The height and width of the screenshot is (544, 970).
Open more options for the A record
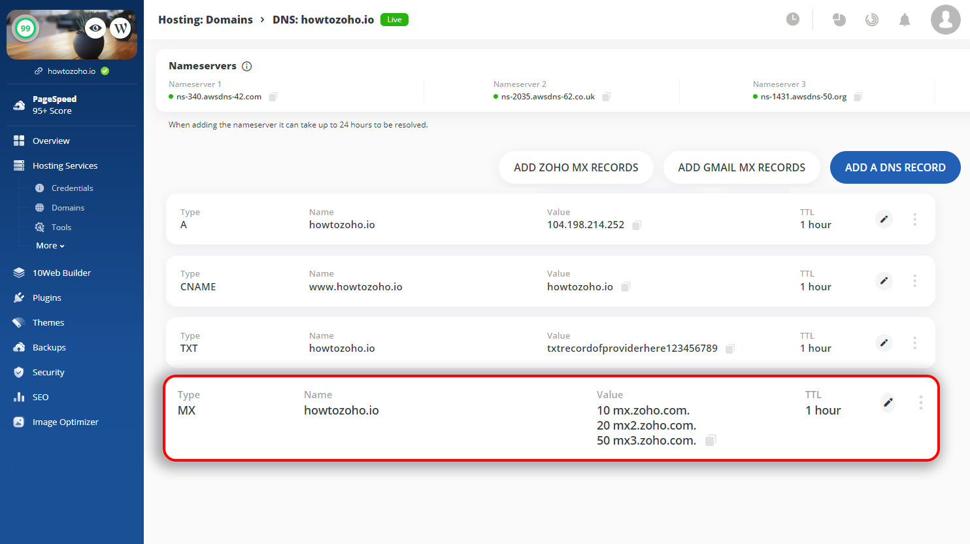[x=914, y=219]
